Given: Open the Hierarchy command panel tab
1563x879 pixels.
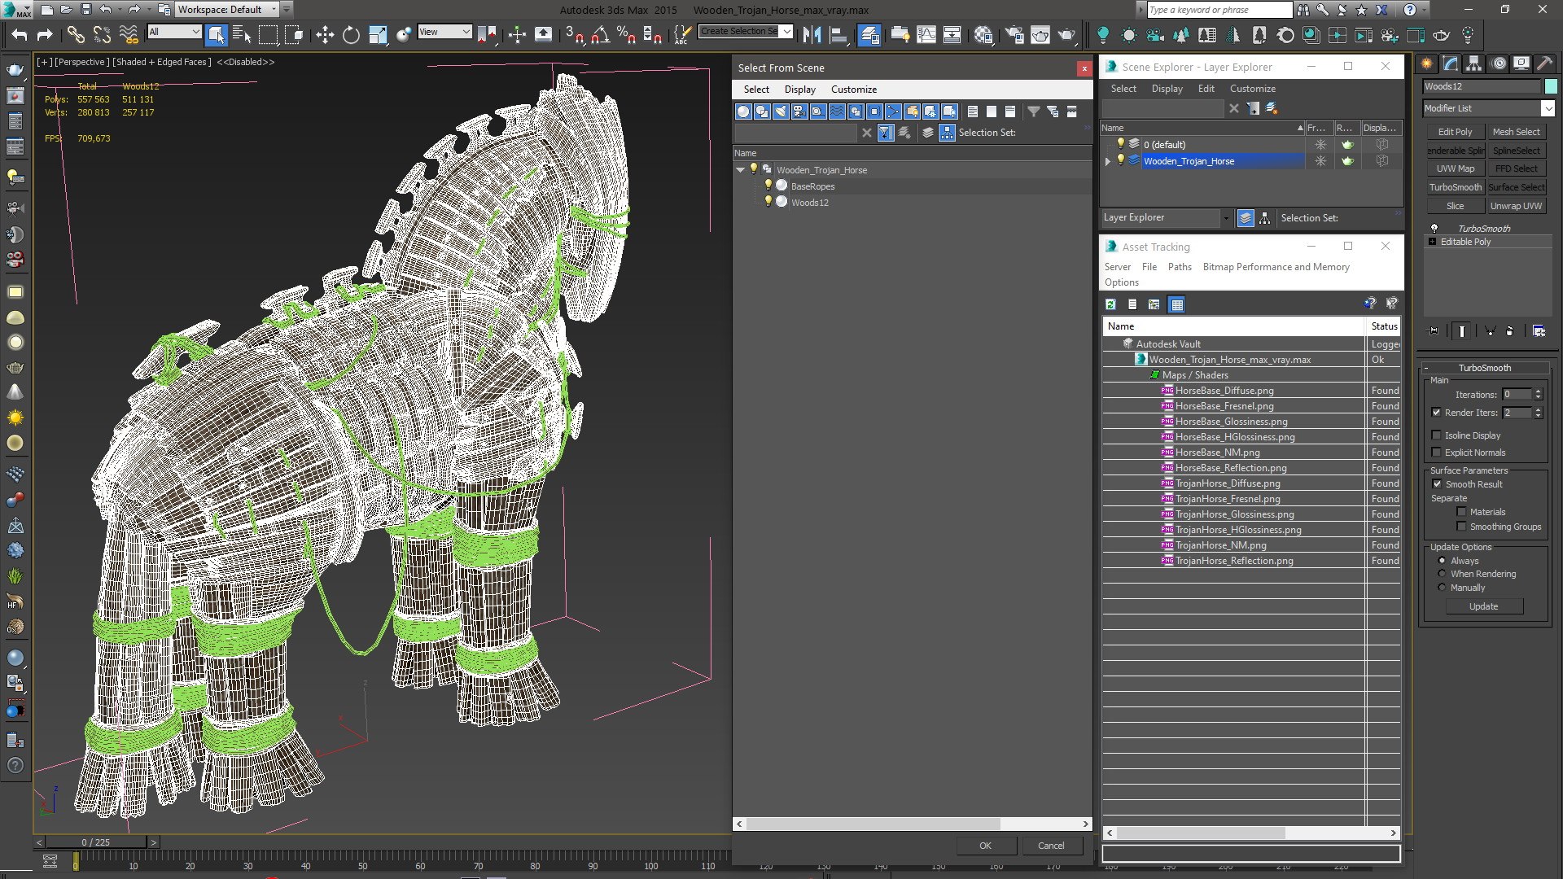Looking at the screenshot, I should [1474, 63].
